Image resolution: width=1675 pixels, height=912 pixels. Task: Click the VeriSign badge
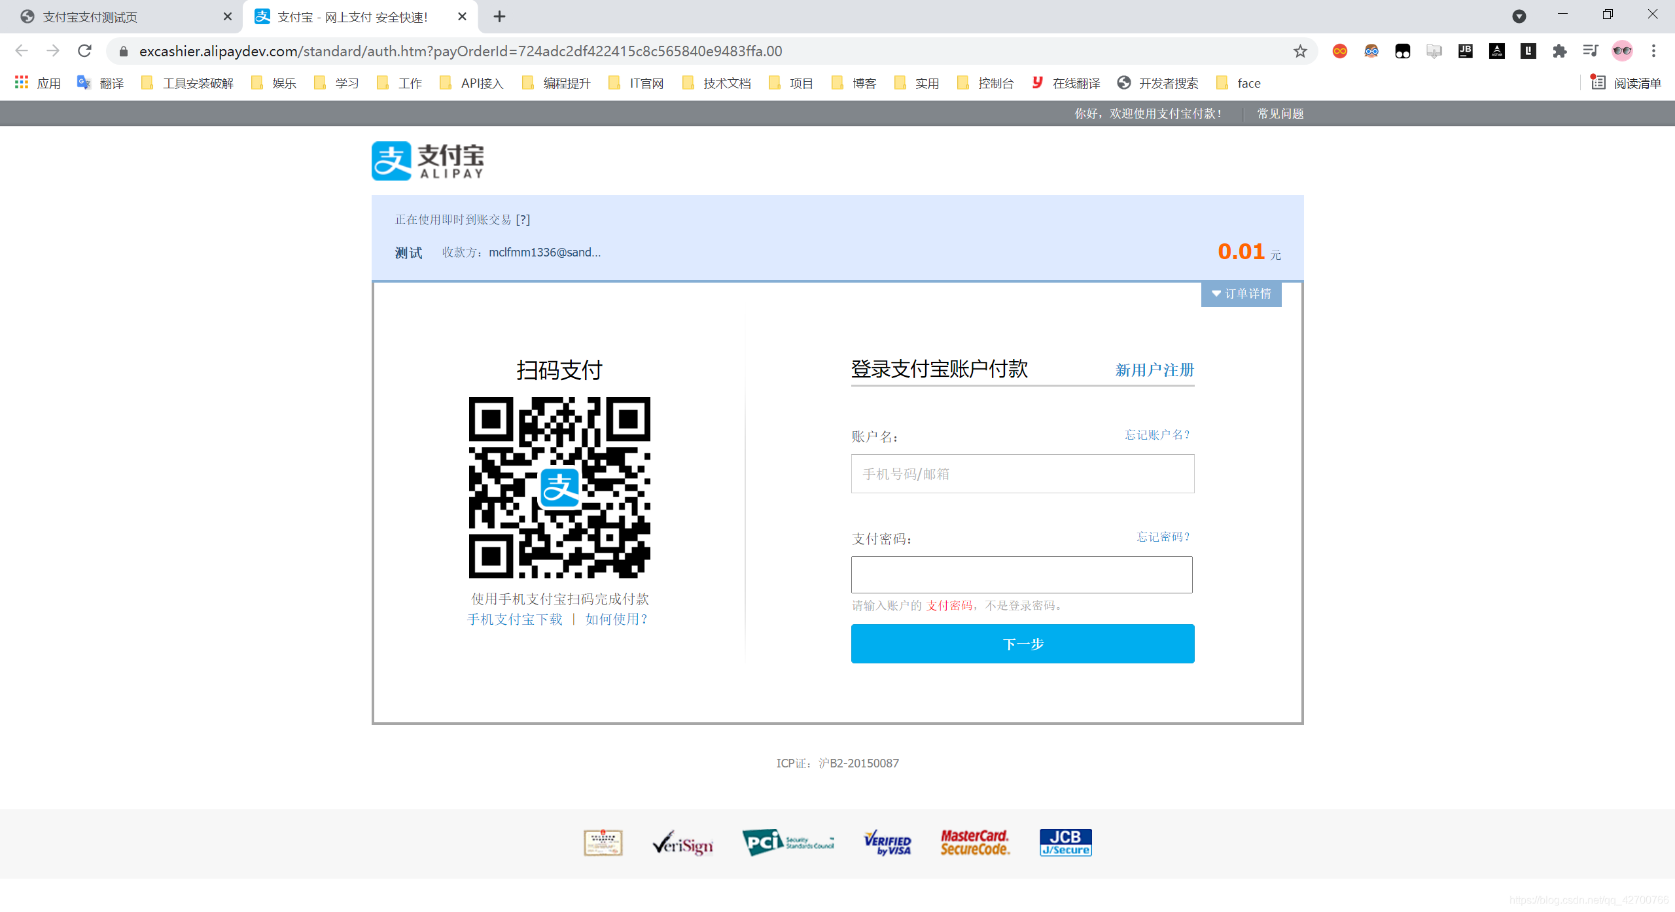[682, 843]
